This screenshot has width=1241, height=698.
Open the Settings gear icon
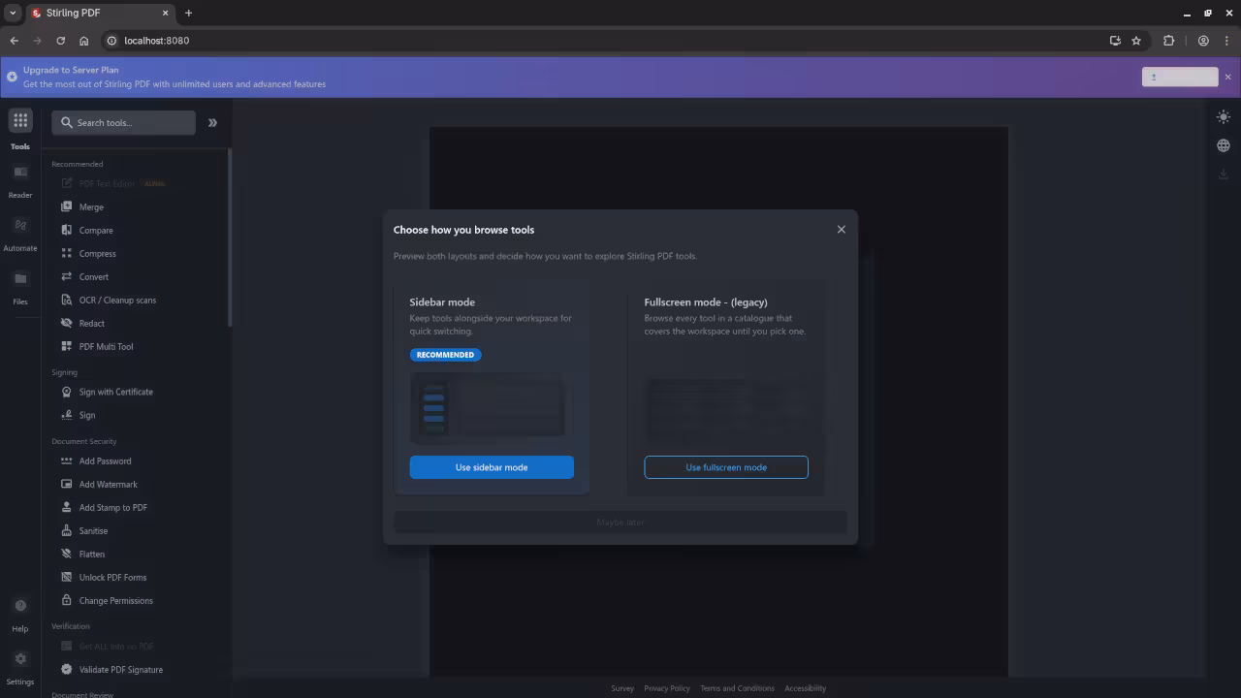(20, 660)
